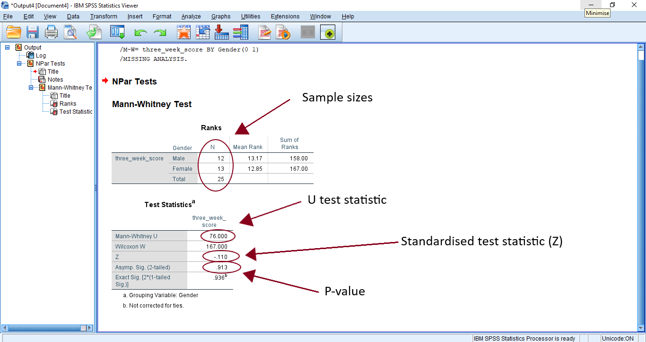Open the Analyze menu

[191, 17]
